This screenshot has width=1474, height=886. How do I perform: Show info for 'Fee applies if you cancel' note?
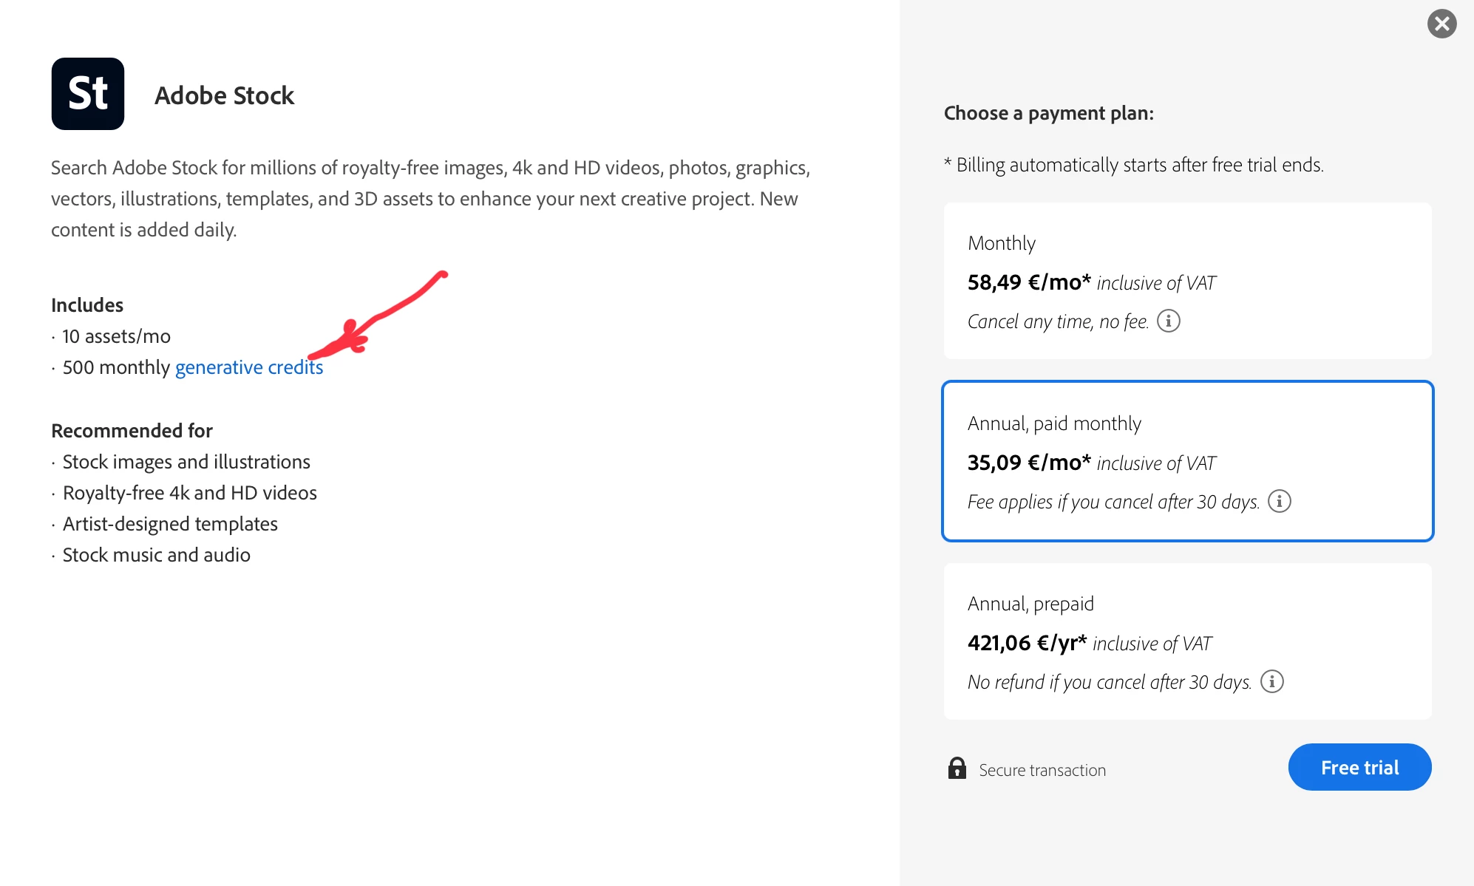tap(1280, 501)
